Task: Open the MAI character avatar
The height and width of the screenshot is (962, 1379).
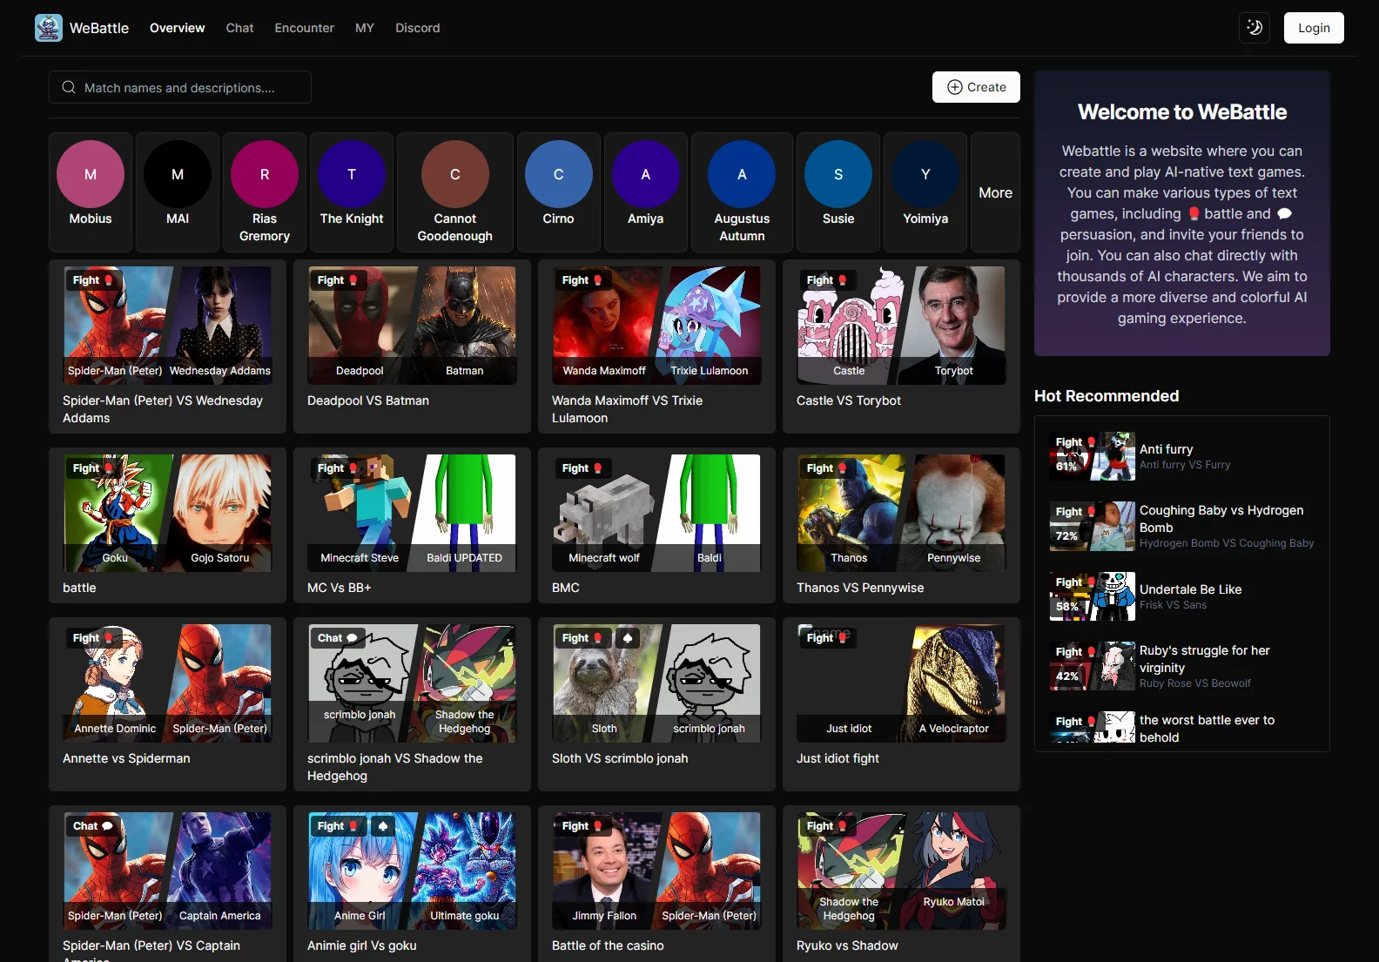Action: click(178, 174)
